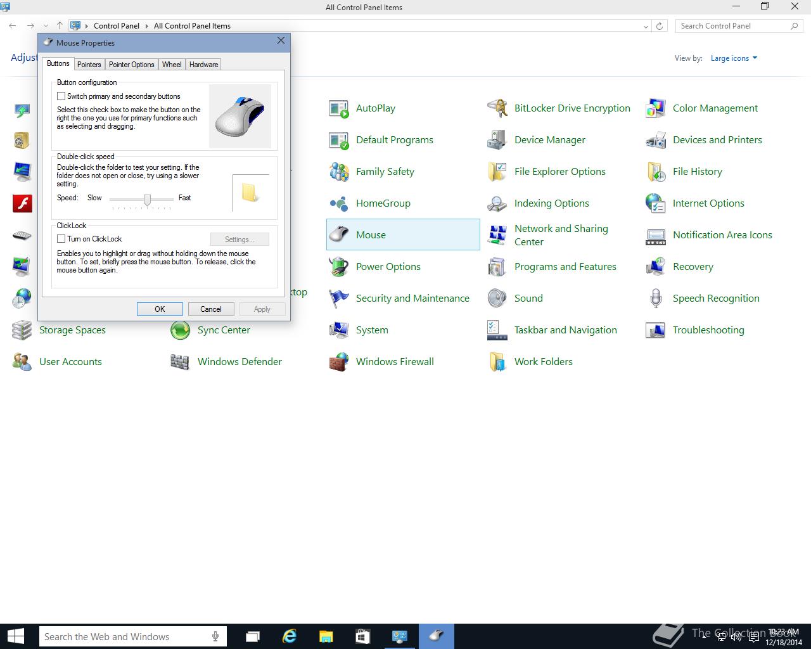Open Internet Explorer from taskbar
The height and width of the screenshot is (649, 811).
(x=290, y=636)
